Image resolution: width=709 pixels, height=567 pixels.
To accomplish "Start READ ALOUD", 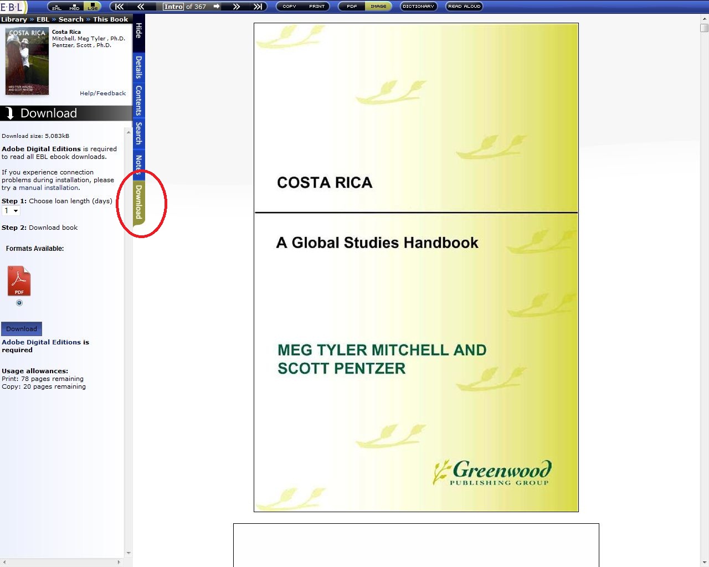I will (x=465, y=7).
